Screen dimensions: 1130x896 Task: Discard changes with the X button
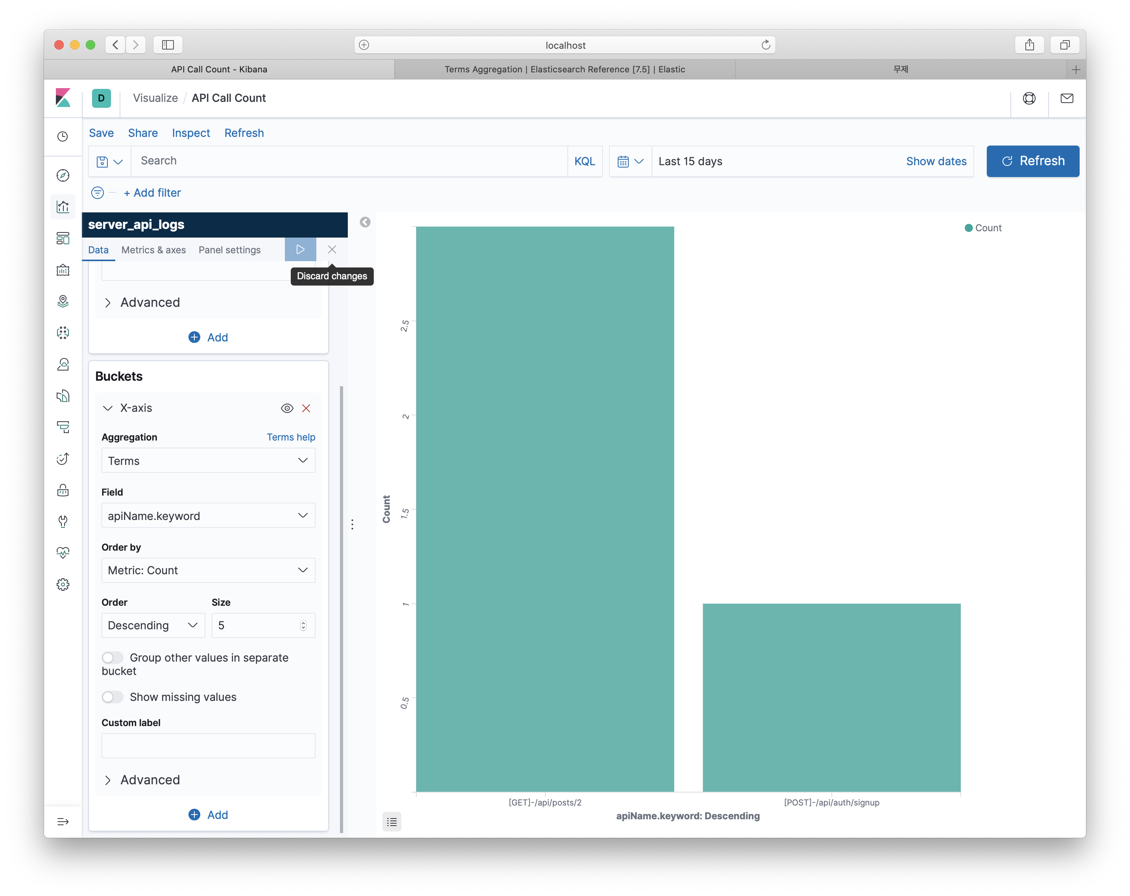(x=332, y=249)
